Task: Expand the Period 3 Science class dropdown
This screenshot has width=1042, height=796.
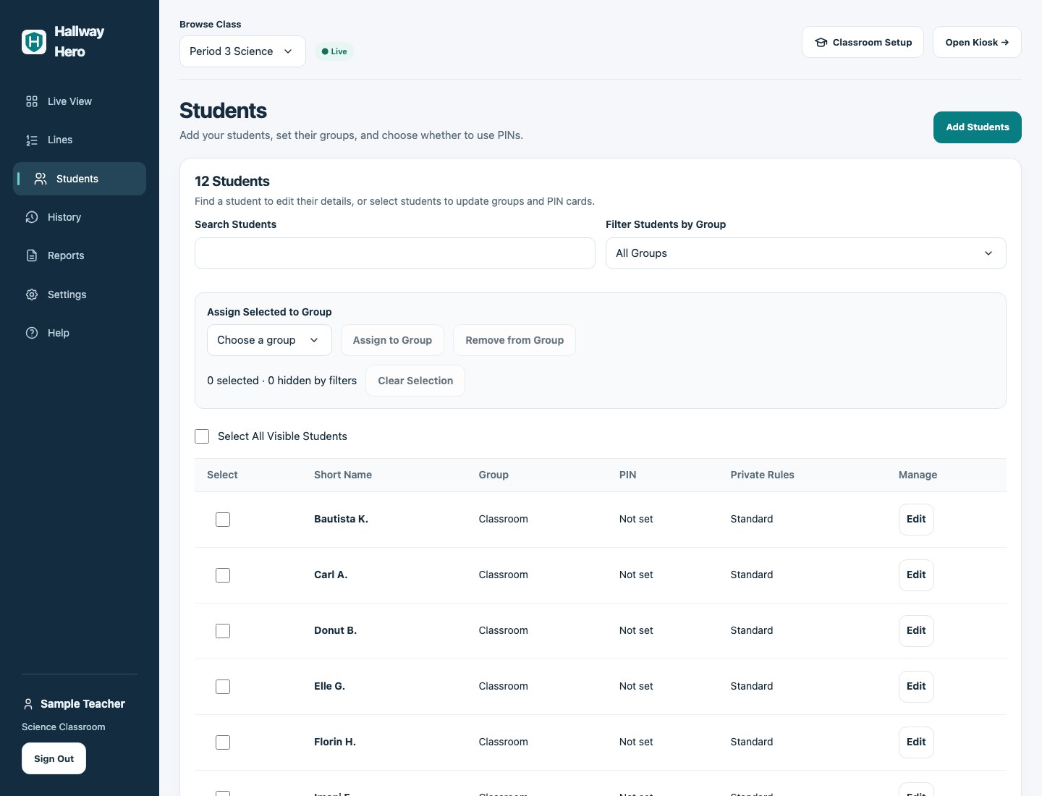Action: [242, 51]
